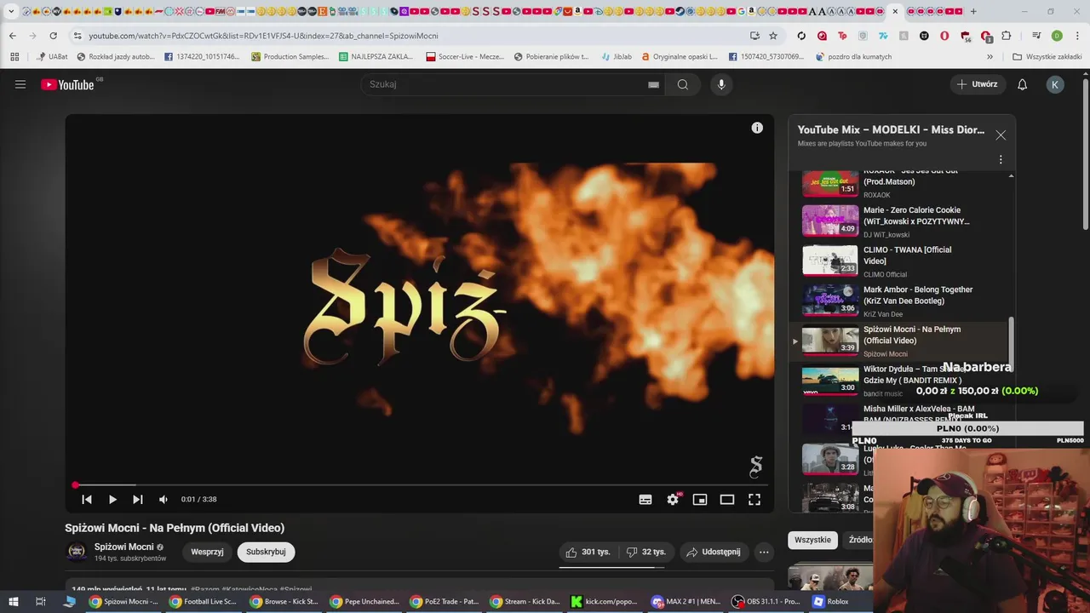Toggle subtitles on the player
1090x613 pixels.
click(645, 500)
